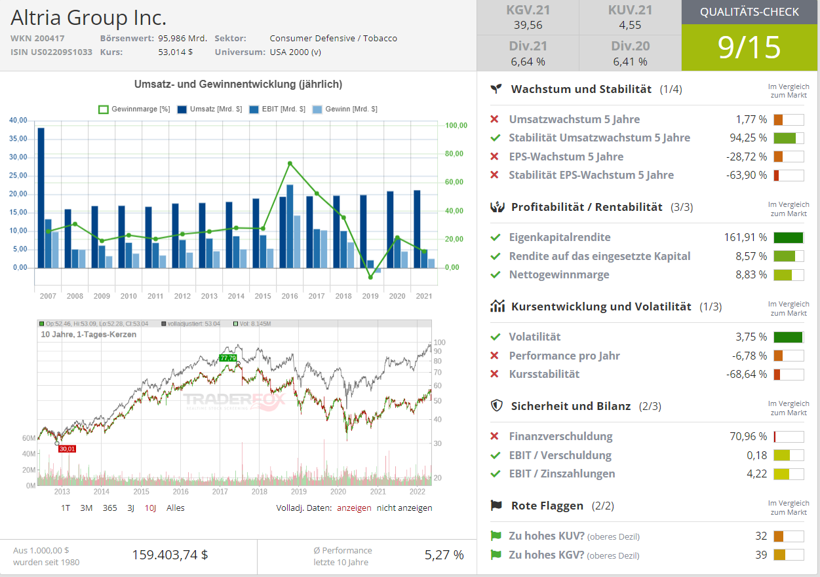Click the Altria Group Inc. title
The height and width of the screenshot is (577, 820).
click(88, 17)
